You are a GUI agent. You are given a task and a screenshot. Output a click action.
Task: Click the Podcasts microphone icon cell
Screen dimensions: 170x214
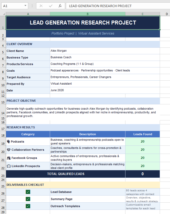[8, 142]
